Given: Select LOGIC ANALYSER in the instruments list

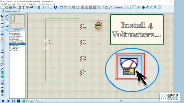Looking at the screenshot, I should tap(17, 33).
